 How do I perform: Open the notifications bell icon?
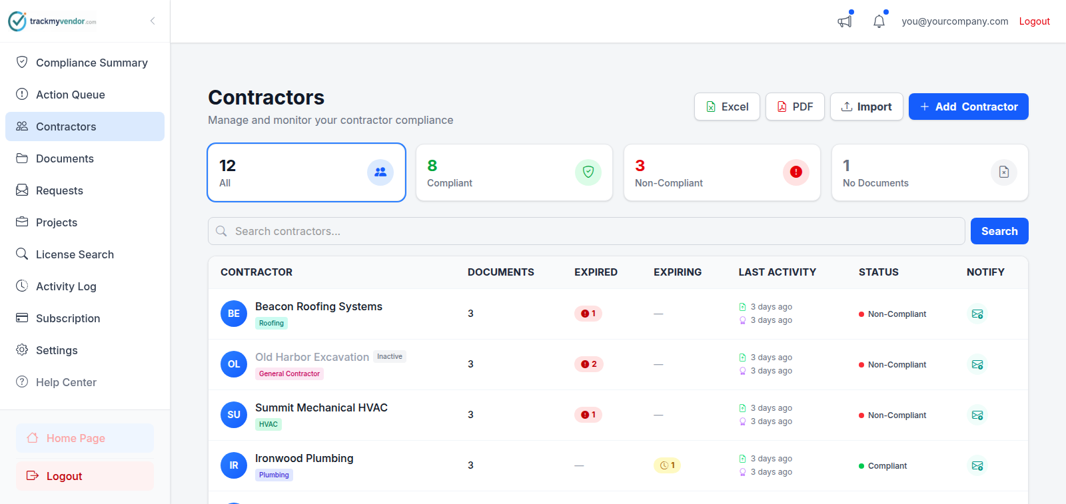(879, 21)
